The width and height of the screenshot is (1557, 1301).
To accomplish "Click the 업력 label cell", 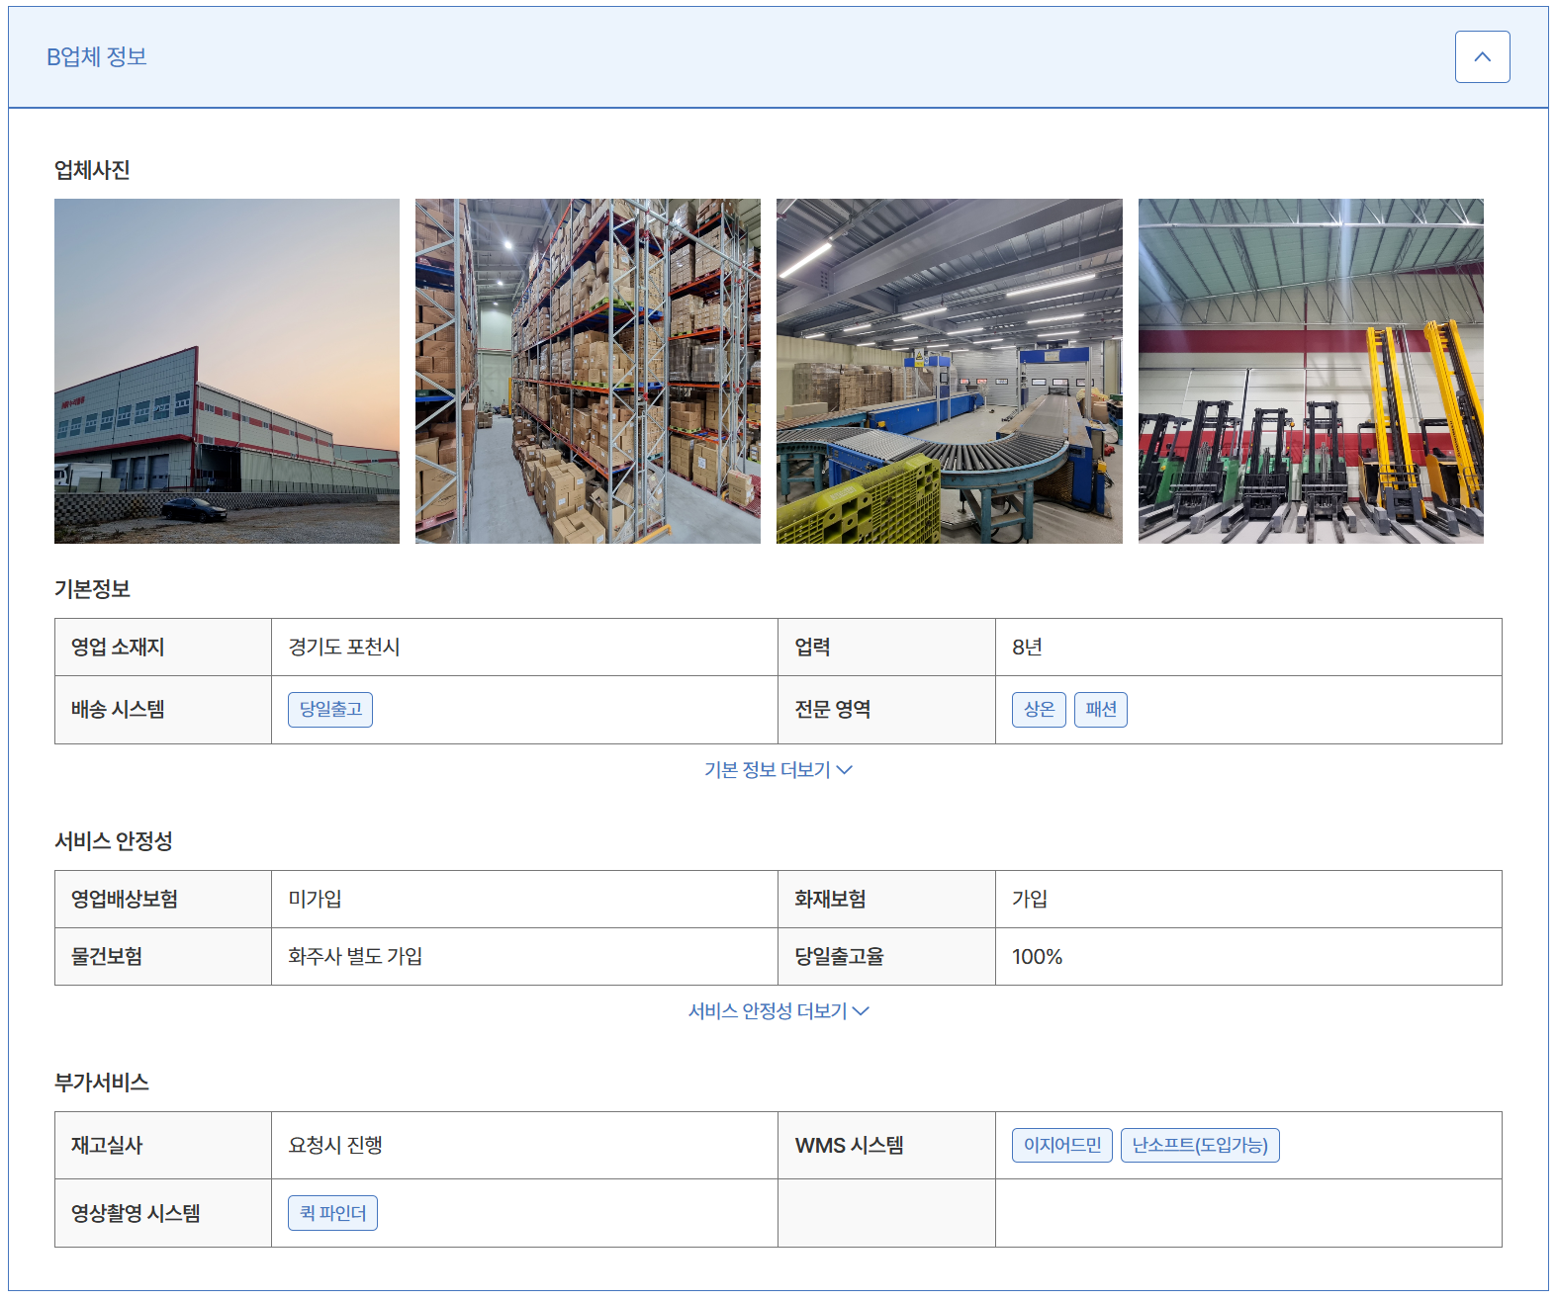I will tap(887, 648).
